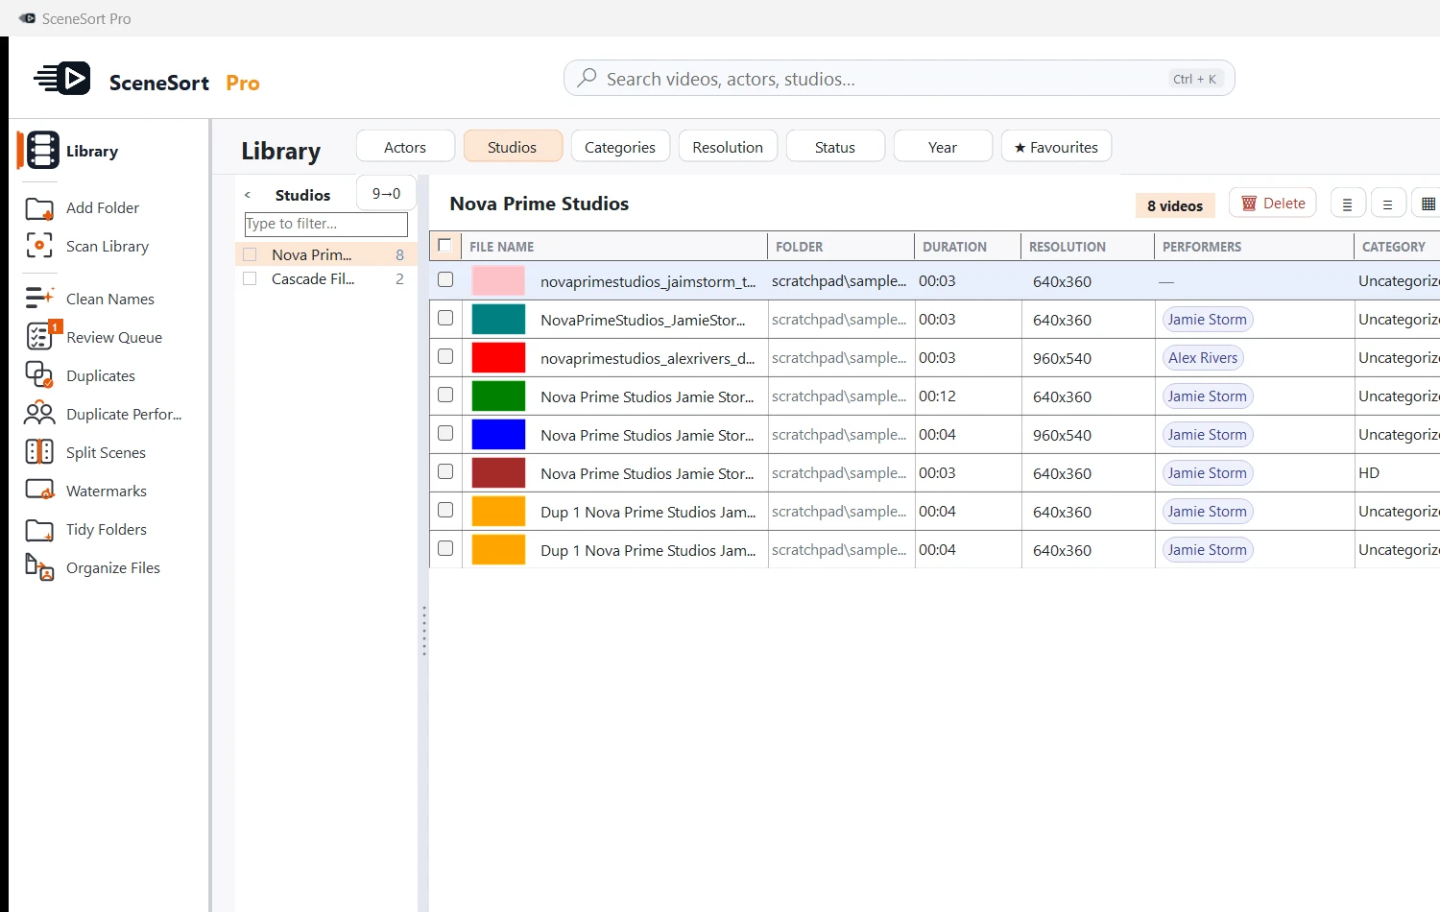Focus the Type to filter field
Screen dimensions: 1440x912
point(326,224)
